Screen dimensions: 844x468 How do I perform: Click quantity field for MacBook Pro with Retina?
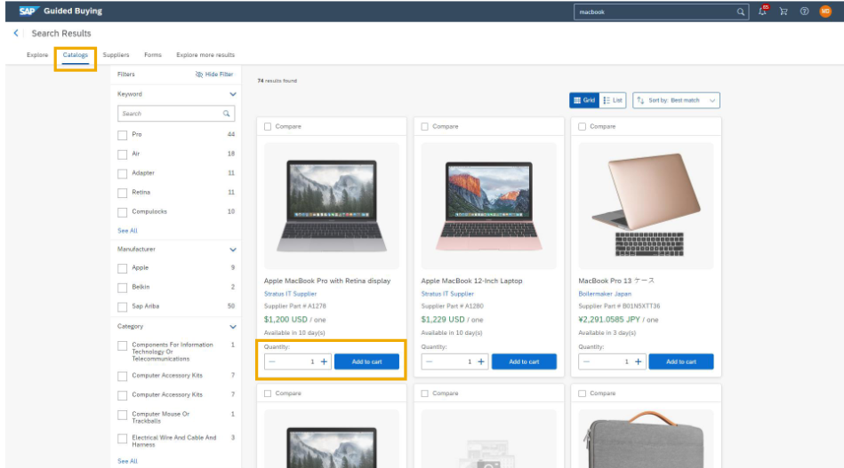(298, 361)
